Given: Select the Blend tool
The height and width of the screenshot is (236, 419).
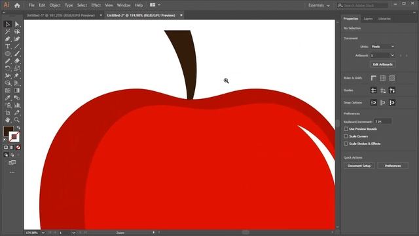Looking at the screenshot, I should [x=17, y=98].
